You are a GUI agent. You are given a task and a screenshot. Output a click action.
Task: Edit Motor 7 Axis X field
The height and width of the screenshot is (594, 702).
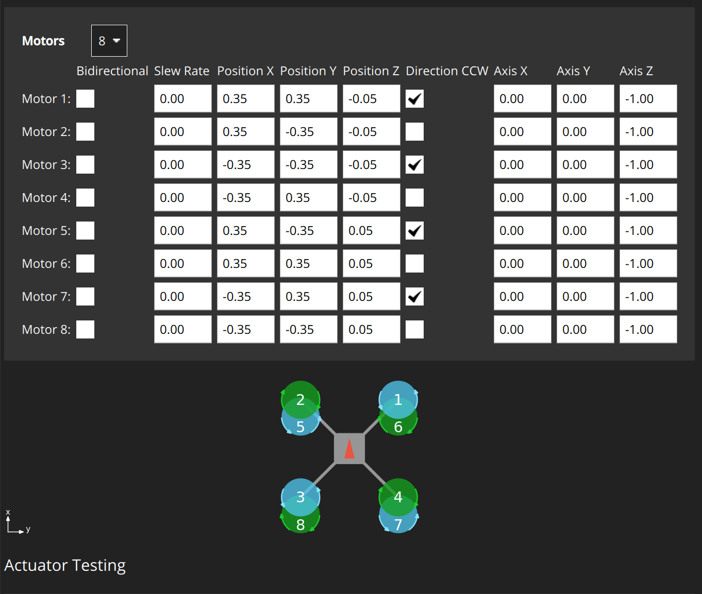pyautogui.click(x=523, y=296)
